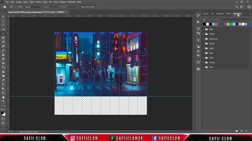Image resolution: width=252 pixels, height=141 pixels.
Task: Select the Gradient tool
Action: [3, 67]
